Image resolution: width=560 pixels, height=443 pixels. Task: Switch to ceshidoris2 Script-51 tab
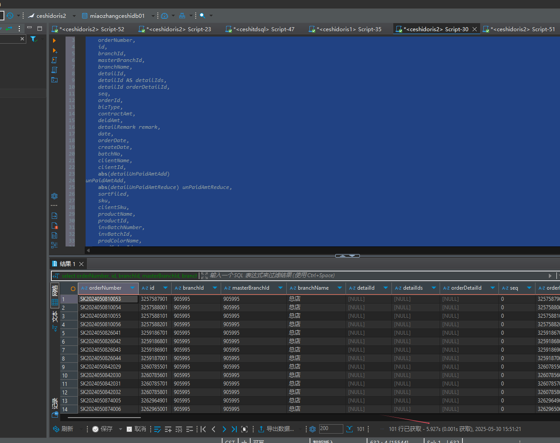[x=520, y=29]
